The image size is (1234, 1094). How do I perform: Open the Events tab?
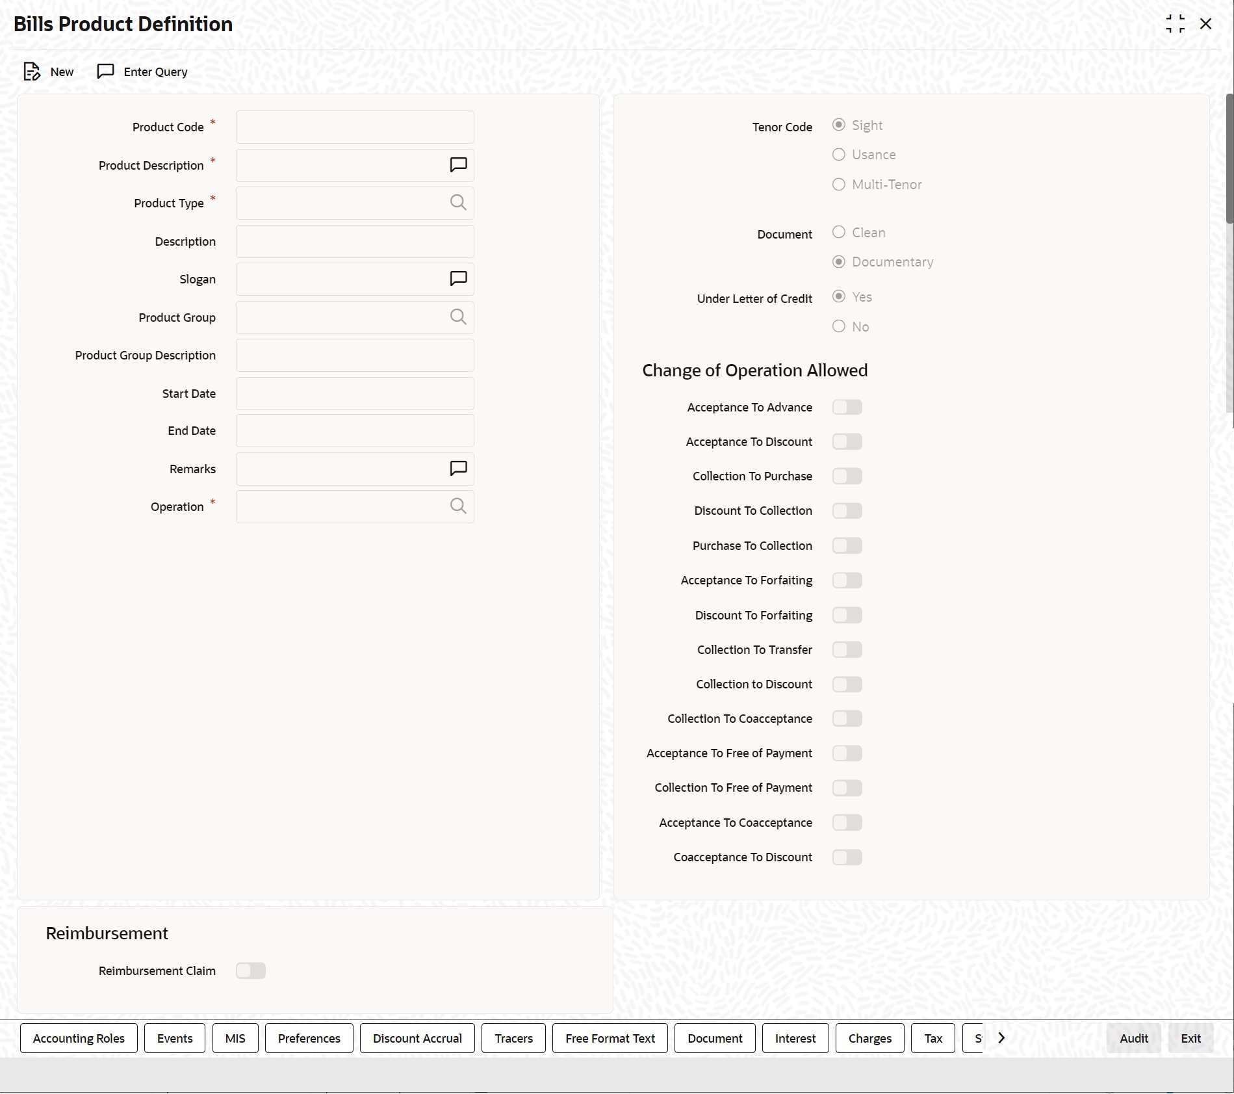[x=175, y=1038]
